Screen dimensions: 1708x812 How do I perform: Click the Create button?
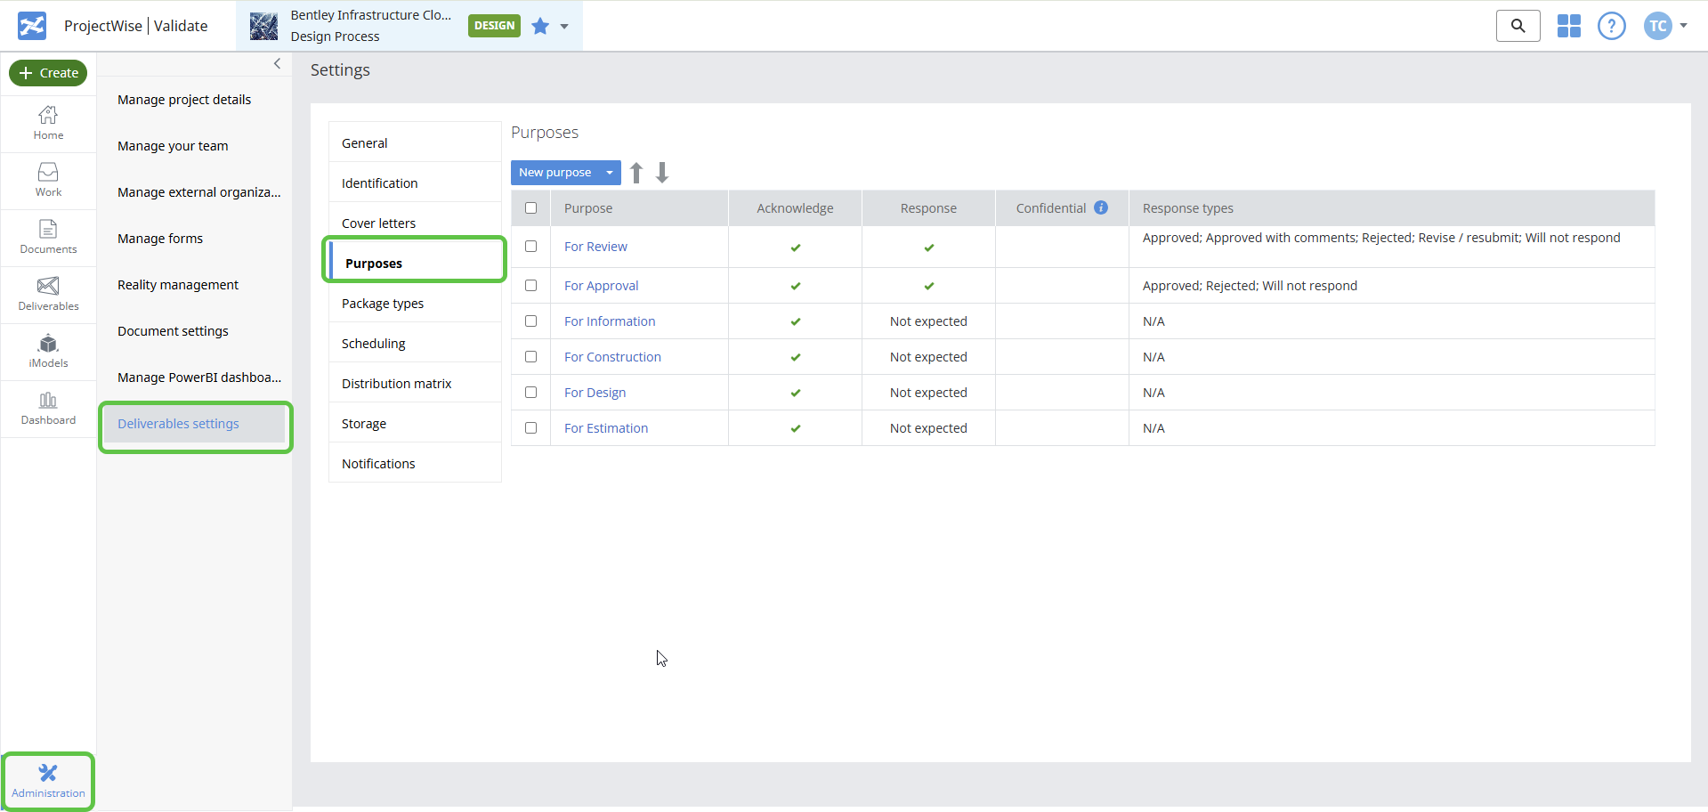(48, 73)
